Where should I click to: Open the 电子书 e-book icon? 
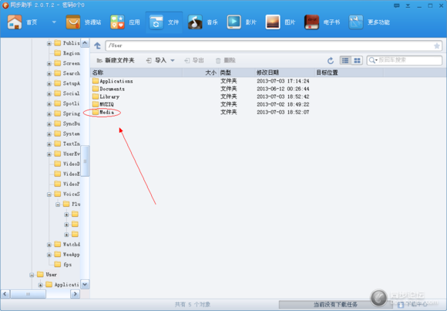click(311, 22)
